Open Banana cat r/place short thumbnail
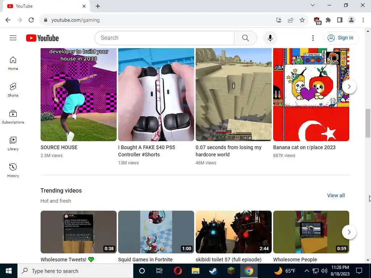Viewport: 371px width, 278px height. (311, 94)
